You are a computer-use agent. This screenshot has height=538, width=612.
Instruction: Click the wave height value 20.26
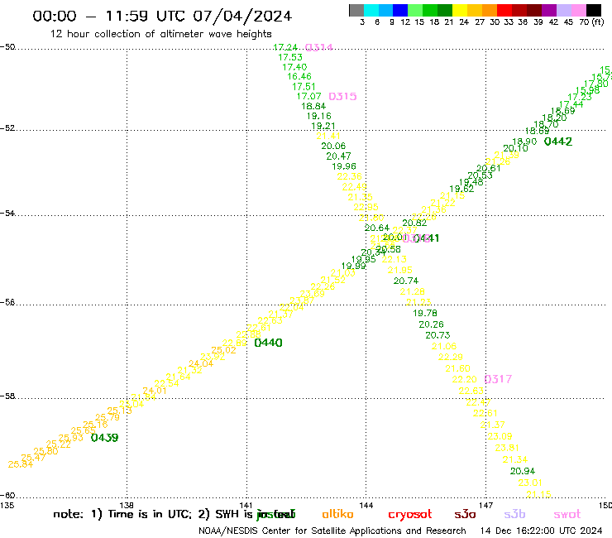pyautogui.click(x=431, y=324)
